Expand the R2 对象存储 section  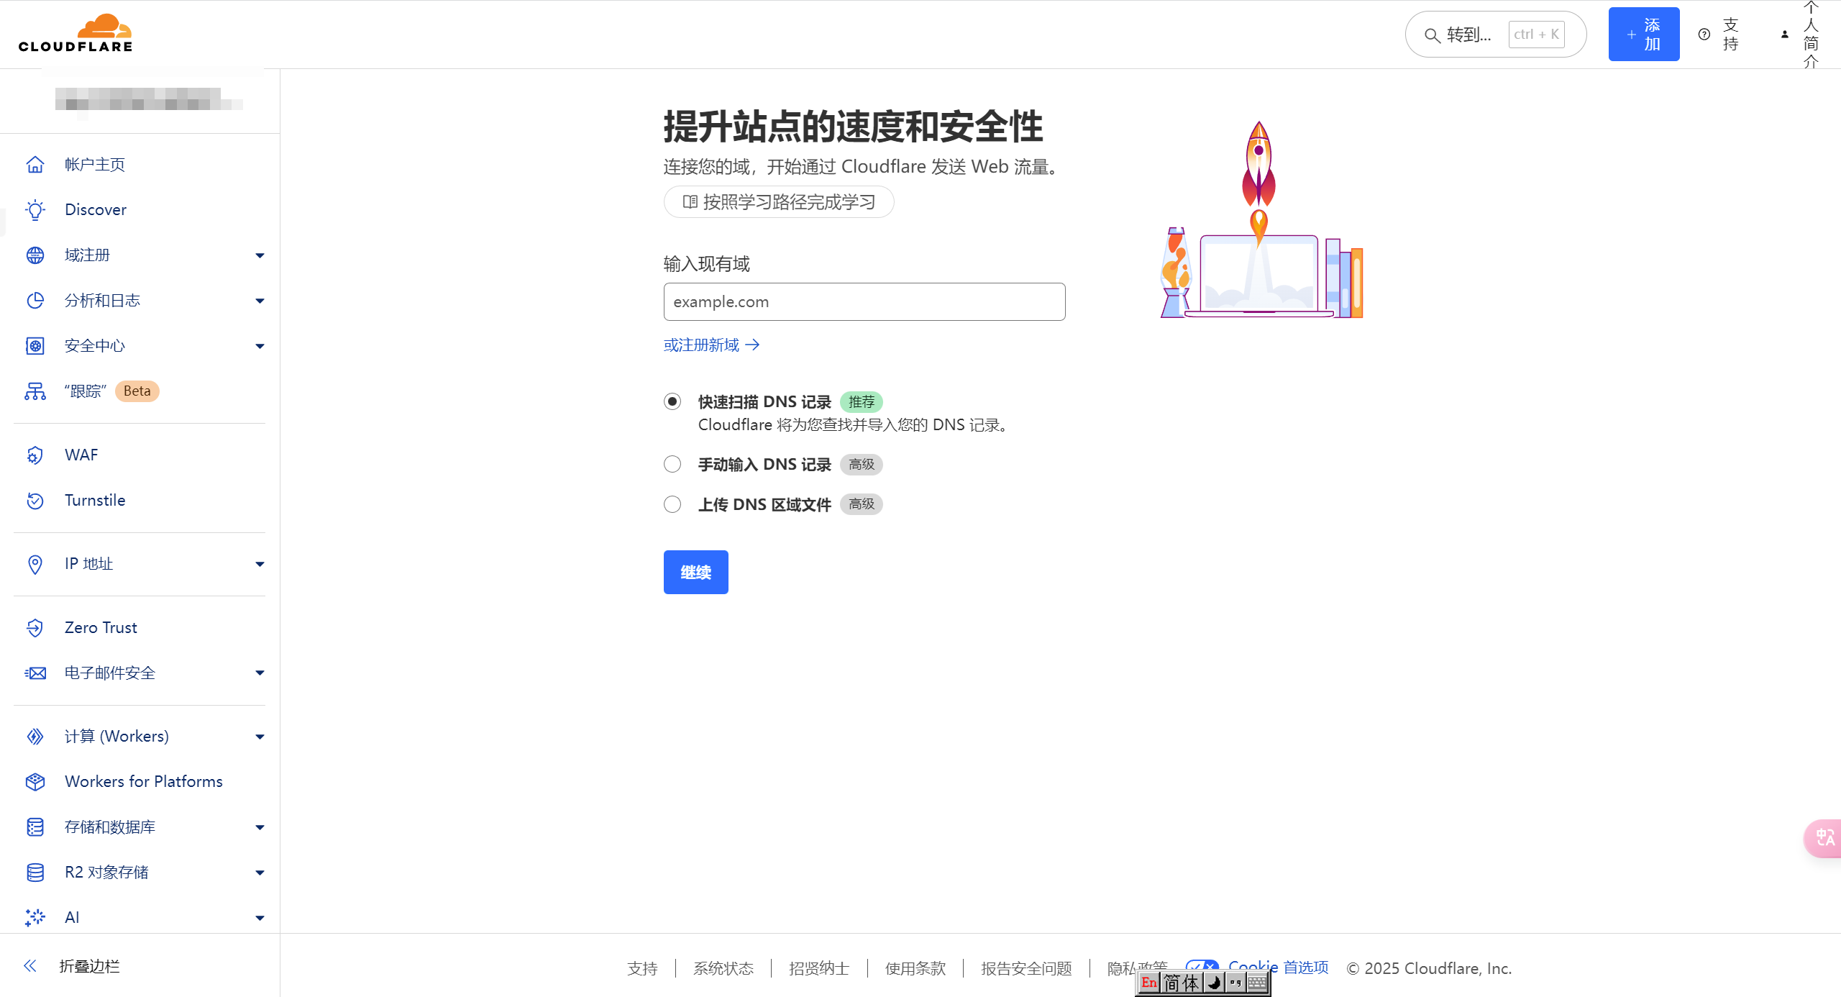pyautogui.click(x=260, y=873)
